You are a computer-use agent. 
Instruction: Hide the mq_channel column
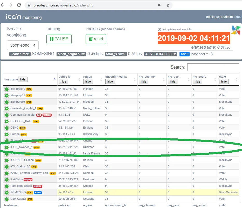[143, 81]
